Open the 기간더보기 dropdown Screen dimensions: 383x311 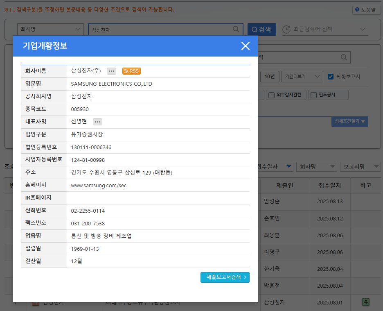point(302,77)
